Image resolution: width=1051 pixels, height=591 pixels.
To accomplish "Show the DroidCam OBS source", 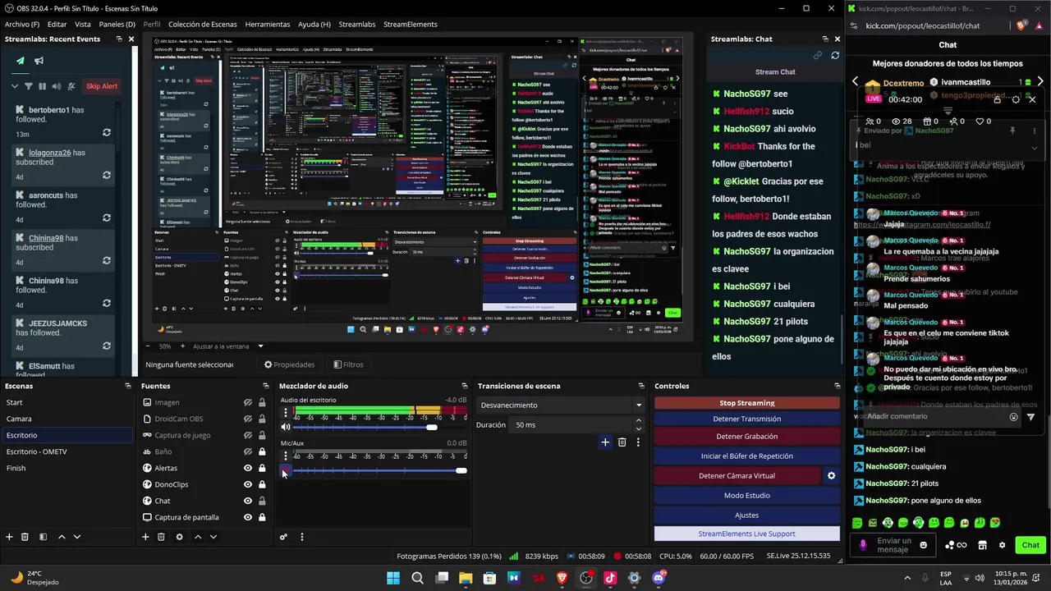I will click(247, 419).
